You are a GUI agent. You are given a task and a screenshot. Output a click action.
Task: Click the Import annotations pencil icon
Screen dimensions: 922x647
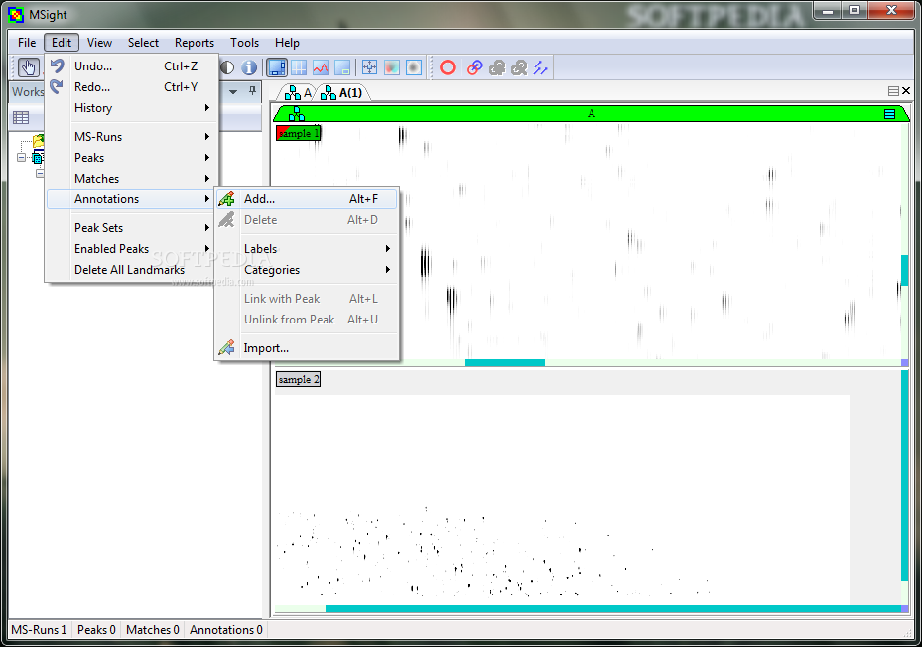tap(227, 347)
